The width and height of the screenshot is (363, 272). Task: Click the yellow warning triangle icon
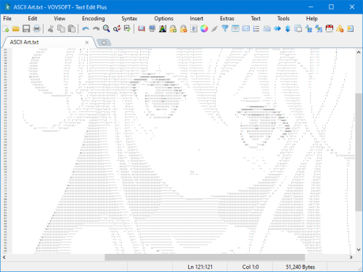(340, 29)
